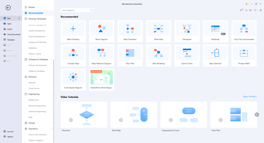Open the Gantt Charts template icon

pos(187,53)
